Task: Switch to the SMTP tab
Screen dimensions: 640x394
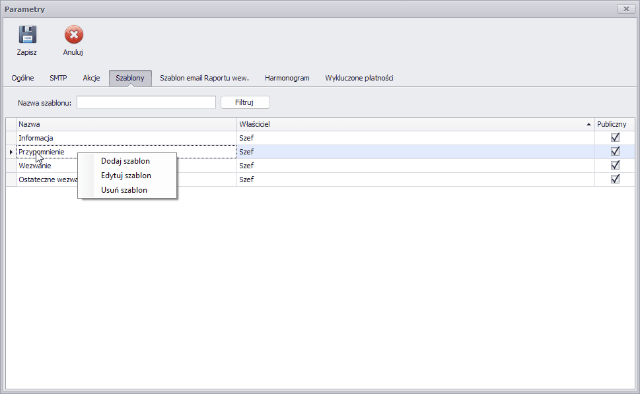Action: pos(58,78)
